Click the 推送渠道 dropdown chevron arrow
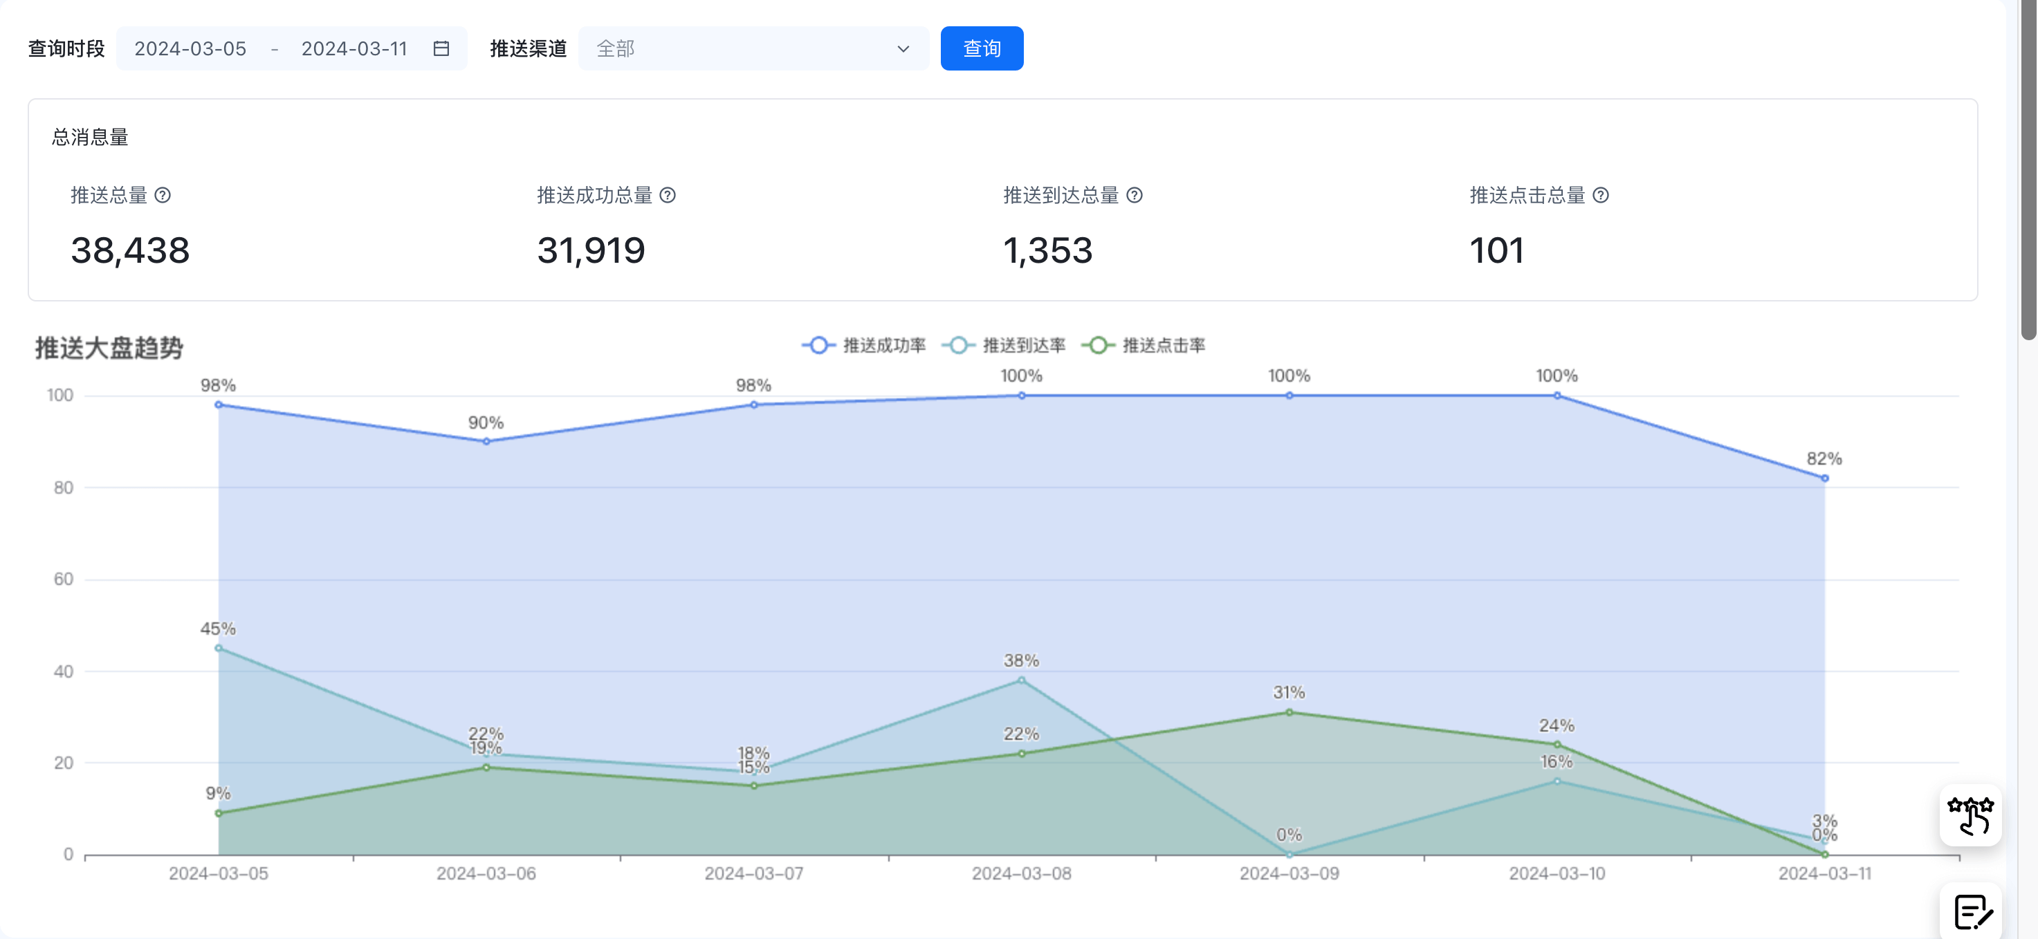The width and height of the screenshot is (2038, 939). [x=903, y=49]
